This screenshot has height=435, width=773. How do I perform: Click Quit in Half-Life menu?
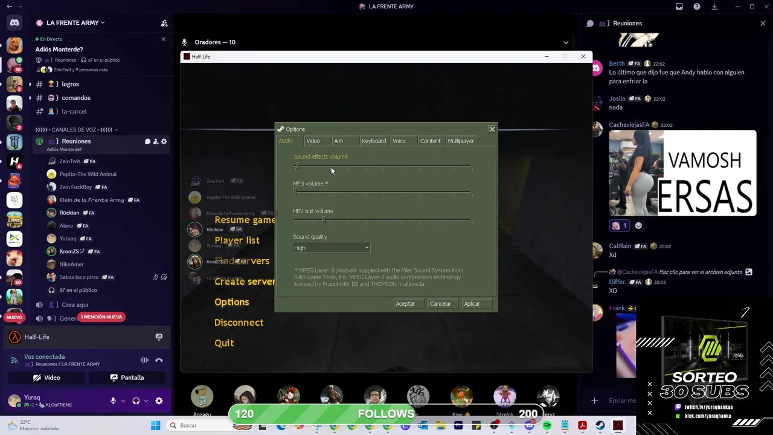224,343
